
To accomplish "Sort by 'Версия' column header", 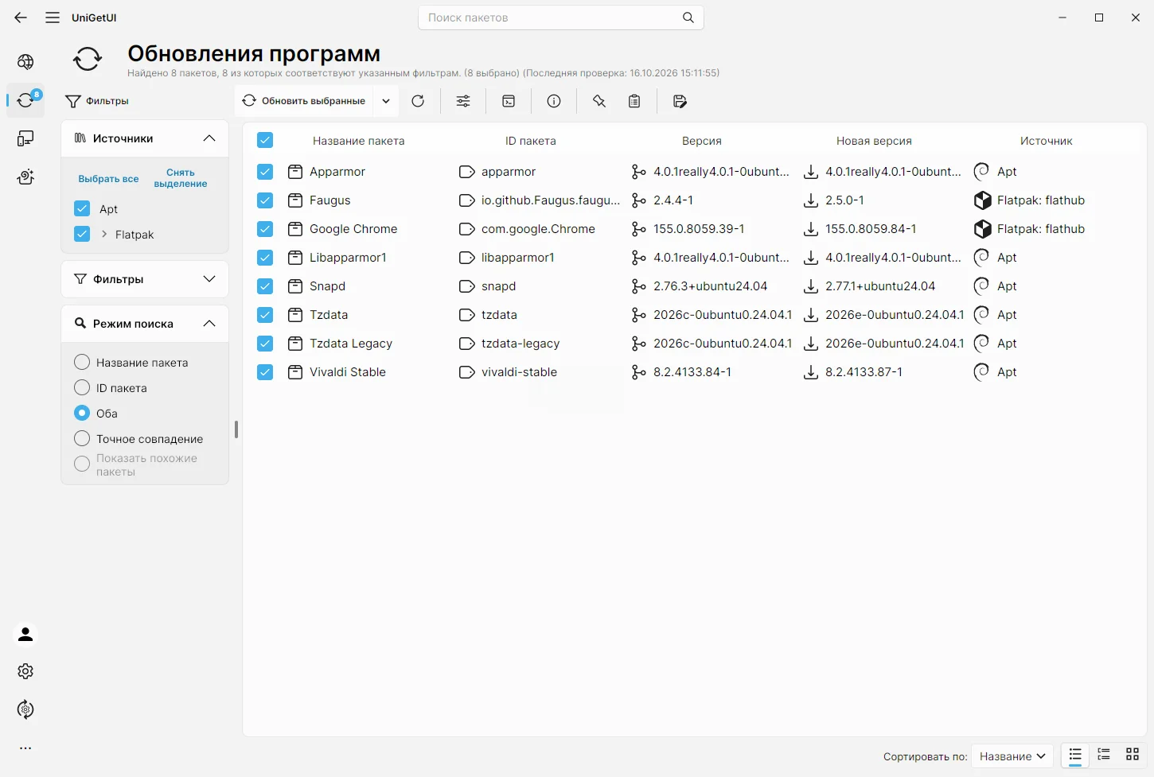I will (x=701, y=141).
